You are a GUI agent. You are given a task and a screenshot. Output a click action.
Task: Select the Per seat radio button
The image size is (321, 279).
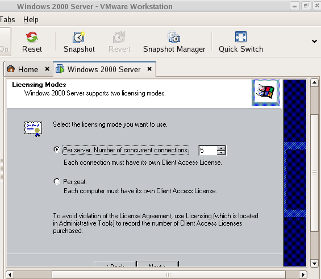[x=57, y=181]
